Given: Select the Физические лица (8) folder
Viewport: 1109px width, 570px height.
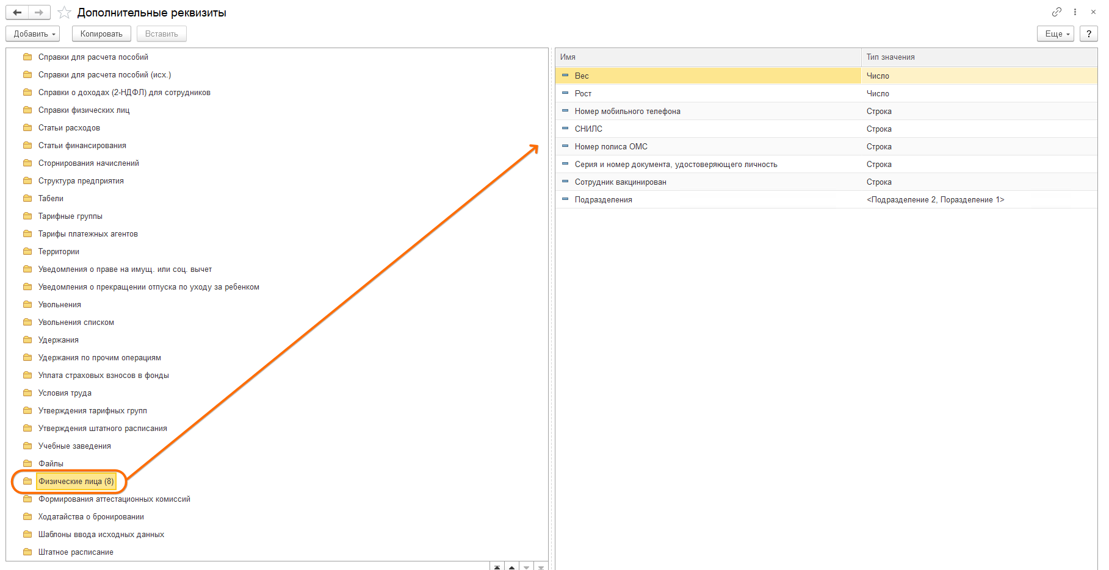Looking at the screenshot, I should click(76, 481).
